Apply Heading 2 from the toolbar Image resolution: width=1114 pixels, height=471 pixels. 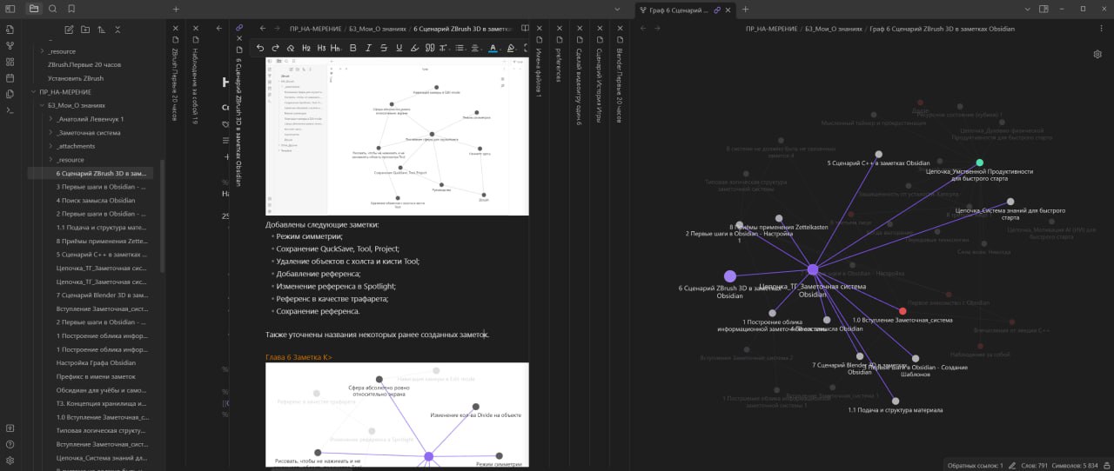(306, 48)
